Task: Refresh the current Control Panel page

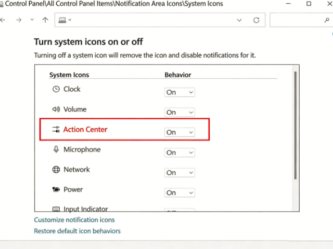Action: [x=256, y=20]
